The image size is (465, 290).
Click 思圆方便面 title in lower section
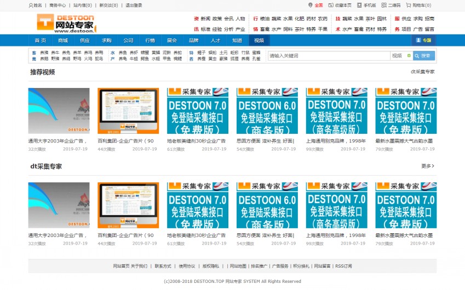coord(265,235)
